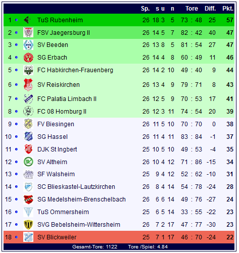
Task: Click the blue dot beside rank 18
Action: [16, 237]
